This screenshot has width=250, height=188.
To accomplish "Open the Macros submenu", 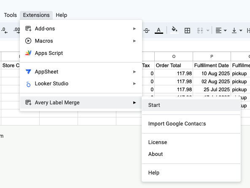I will (x=81, y=41).
